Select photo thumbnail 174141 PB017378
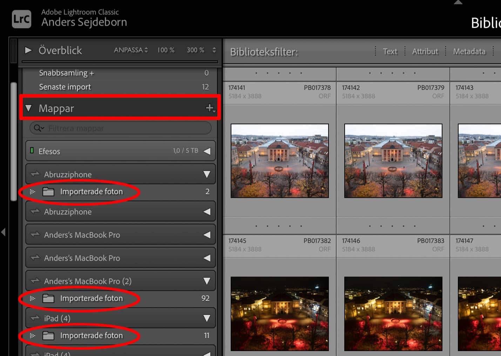This screenshot has width=501, height=356. pos(279,161)
